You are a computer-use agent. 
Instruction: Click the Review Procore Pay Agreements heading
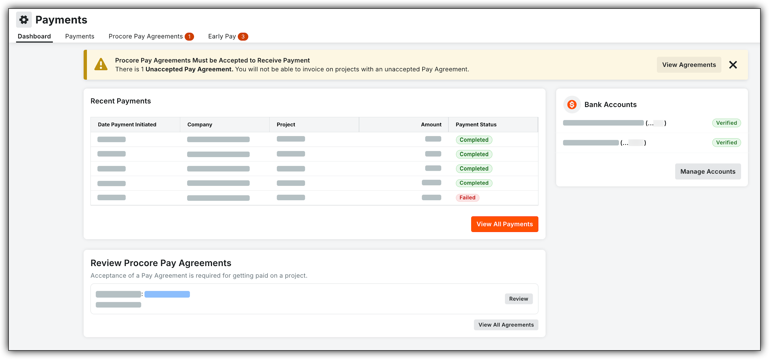(x=161, y=263)
